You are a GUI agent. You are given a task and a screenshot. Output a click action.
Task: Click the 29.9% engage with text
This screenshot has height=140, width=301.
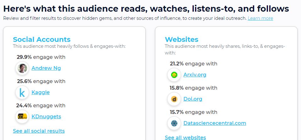[x=41, y=57]
